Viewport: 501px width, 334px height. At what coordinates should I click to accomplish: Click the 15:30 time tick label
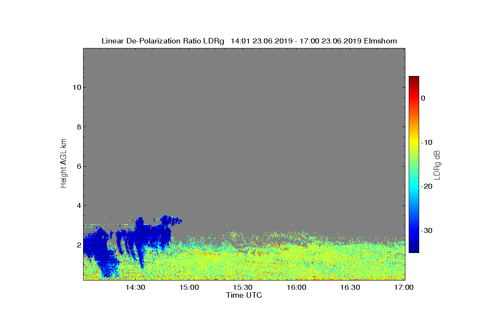coord(243,287)
